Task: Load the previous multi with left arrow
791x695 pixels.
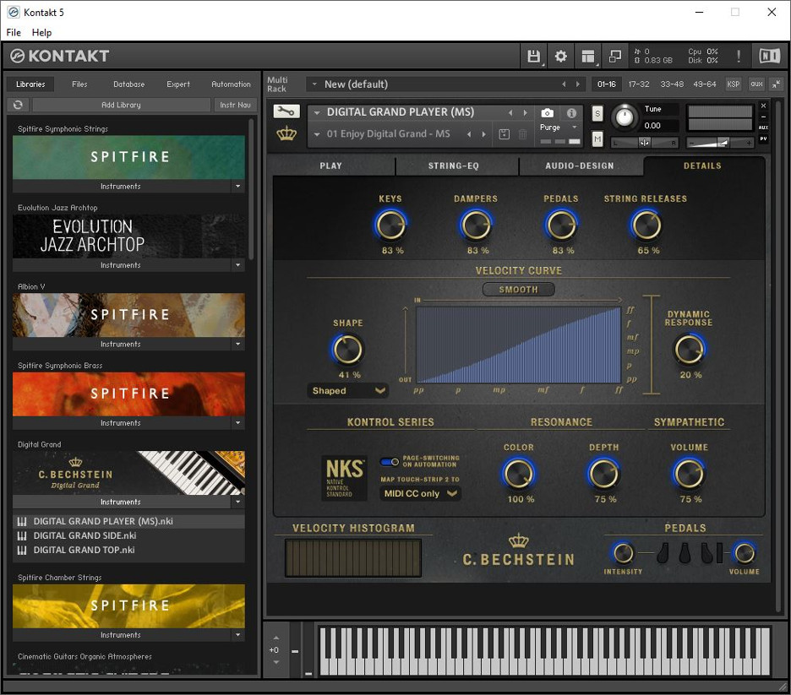Action: (564, 84)
